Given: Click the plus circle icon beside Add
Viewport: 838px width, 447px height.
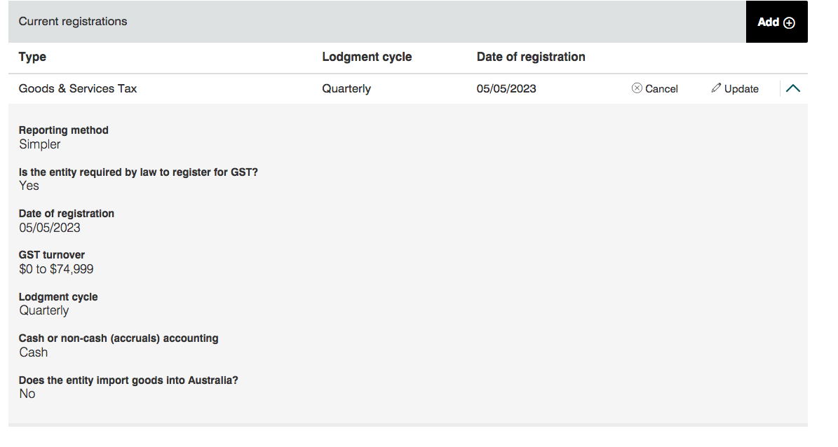Looking at the screenshot, I should pos(790,22).
